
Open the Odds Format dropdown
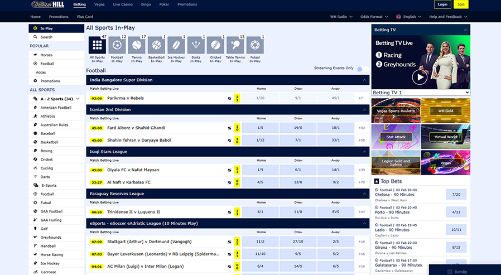(x=374, y=17)
